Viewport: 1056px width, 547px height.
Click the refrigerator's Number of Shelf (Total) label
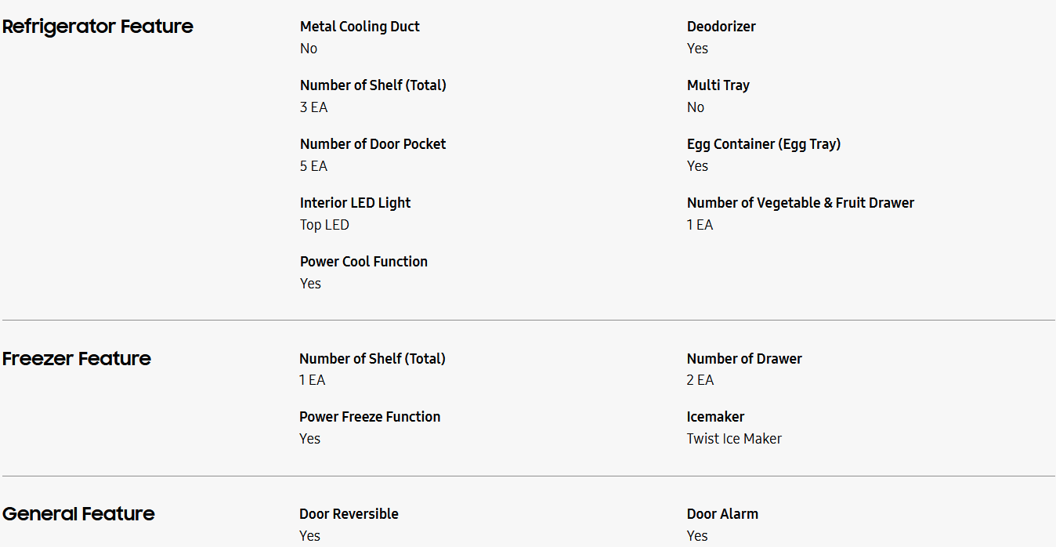pos(373,85)
